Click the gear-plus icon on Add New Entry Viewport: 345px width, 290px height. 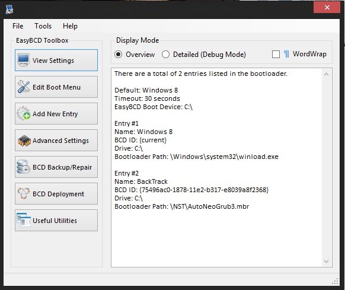pos(24,113)
